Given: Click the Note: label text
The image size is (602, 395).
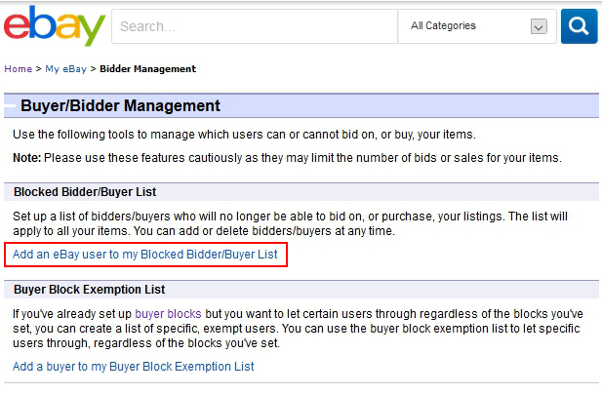Looking at the screenshot, I should point(27,158).
